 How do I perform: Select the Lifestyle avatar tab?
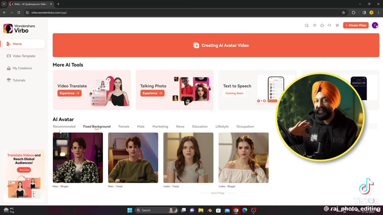222,126
